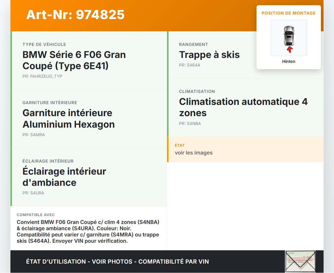Screen dimensions: 334x273
Task: Click the envelope document thumbnail in footer
Action: [x=300, y=262]
